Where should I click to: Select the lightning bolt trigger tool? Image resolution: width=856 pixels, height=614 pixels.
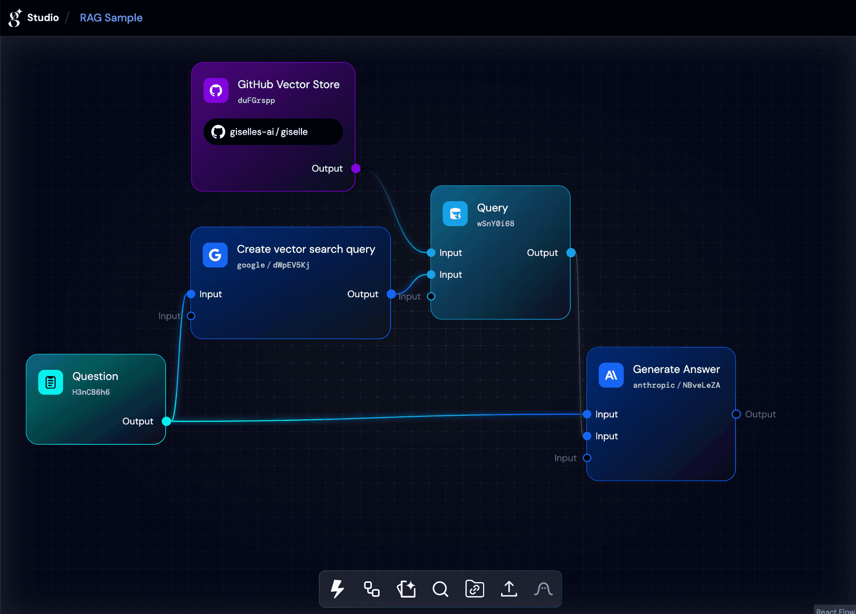pyautogui.click(x=337, y=589)
